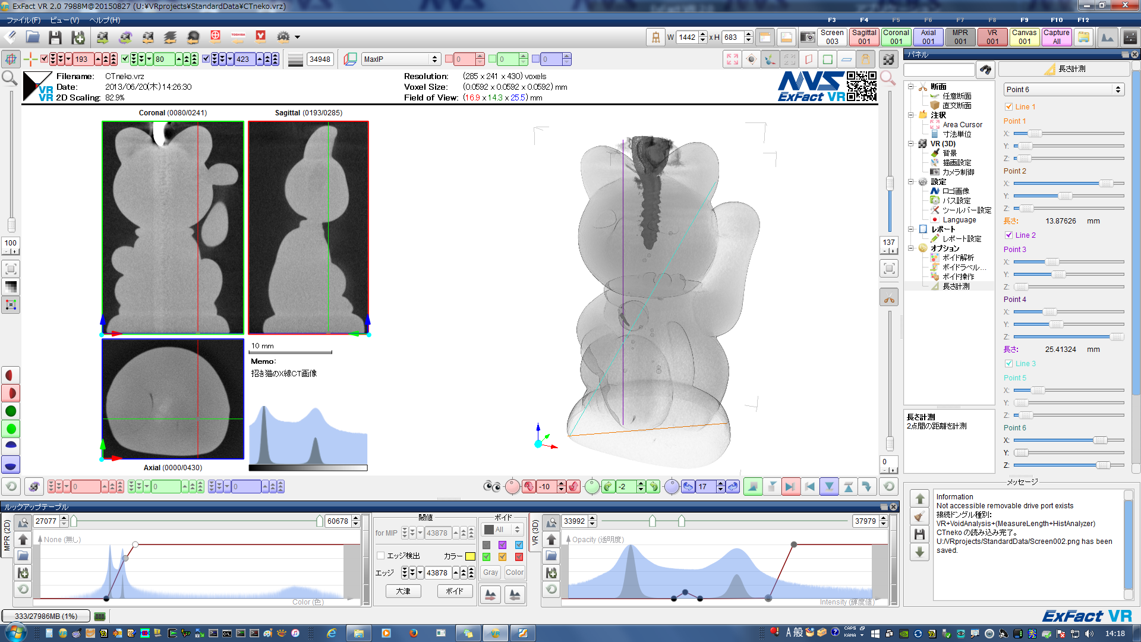Screen dimensions: 1141x642
Task: Click the magnifier zoom icon at left
Action: click(x=10, y=78)
